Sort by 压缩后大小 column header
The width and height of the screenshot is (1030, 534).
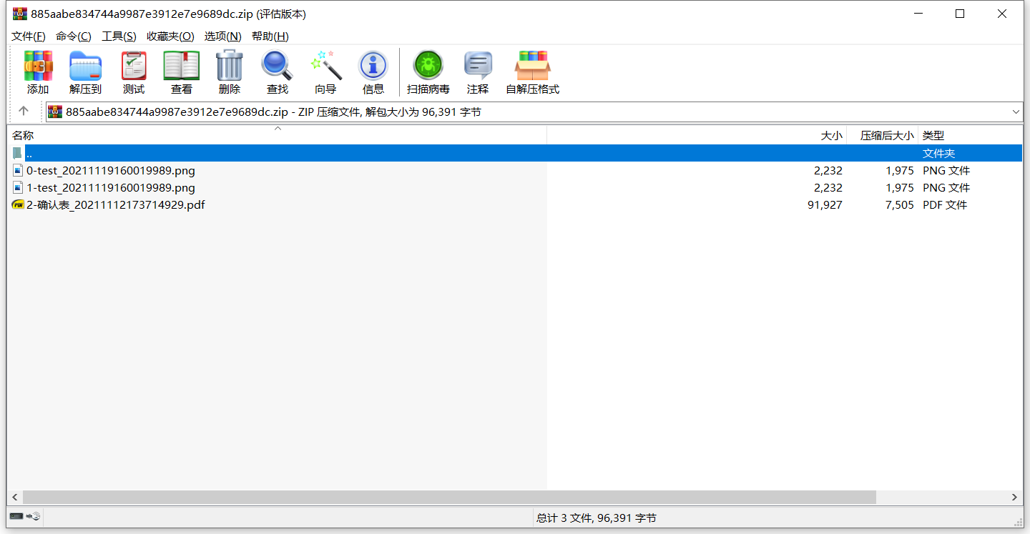[886, 135]
